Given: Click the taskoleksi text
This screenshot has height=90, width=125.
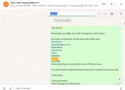Looking at the screenshot, I should [56, 56].
